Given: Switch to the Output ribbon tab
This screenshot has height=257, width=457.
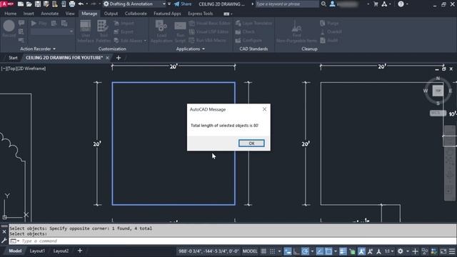Looking at the screenshot, I should pyautogui.click(x=111, y=14).
